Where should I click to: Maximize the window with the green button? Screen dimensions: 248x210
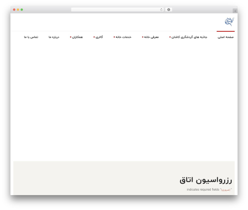22,9
